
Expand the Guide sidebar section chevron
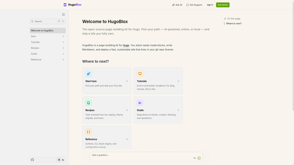pos(63,54)
